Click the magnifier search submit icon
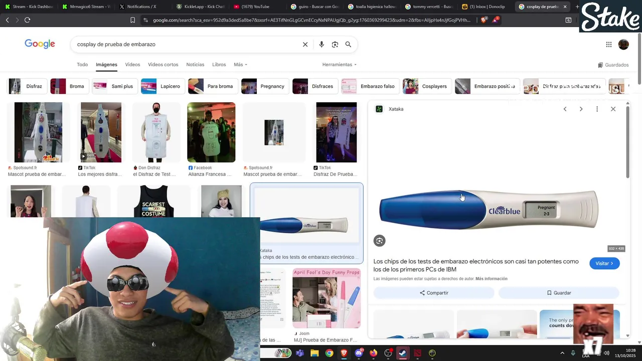642x361 pixels. point(348,44)
